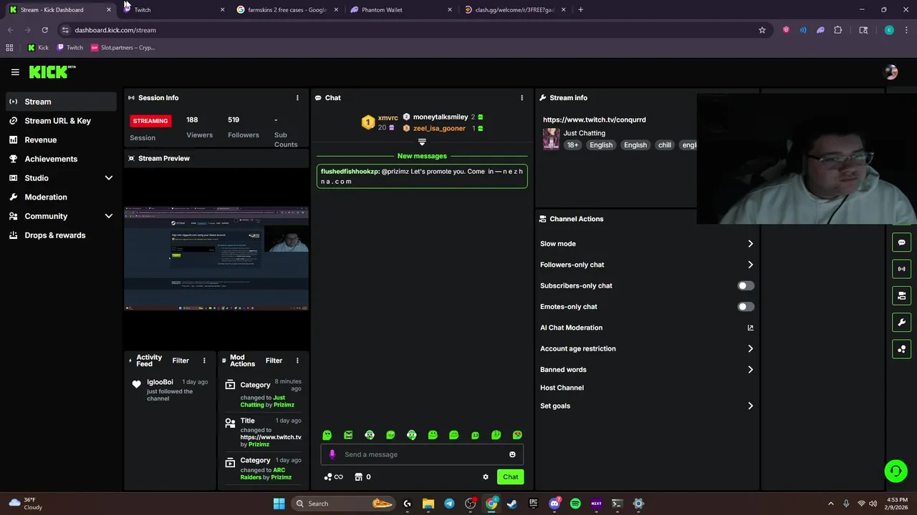917x515 pixels.
Task: Open Activity Feed Filter dropdown
Action: click(x=181, y=360)
